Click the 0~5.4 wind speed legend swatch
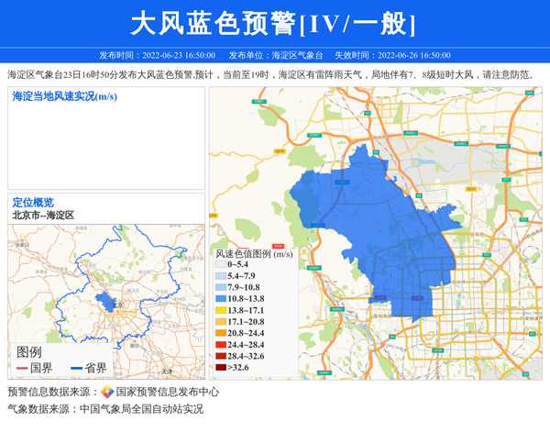 (x=220, y=264)
